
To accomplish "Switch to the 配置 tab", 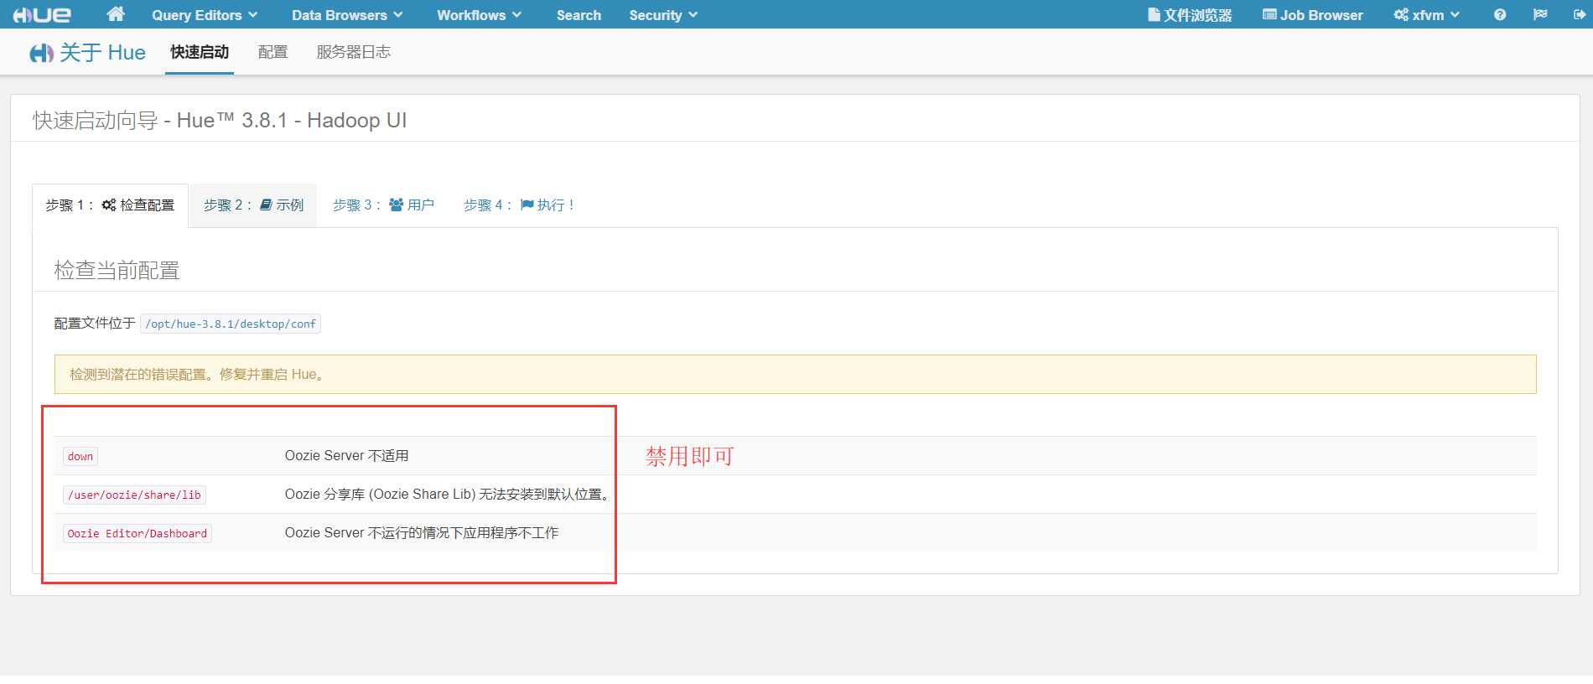I will [273, 52].
